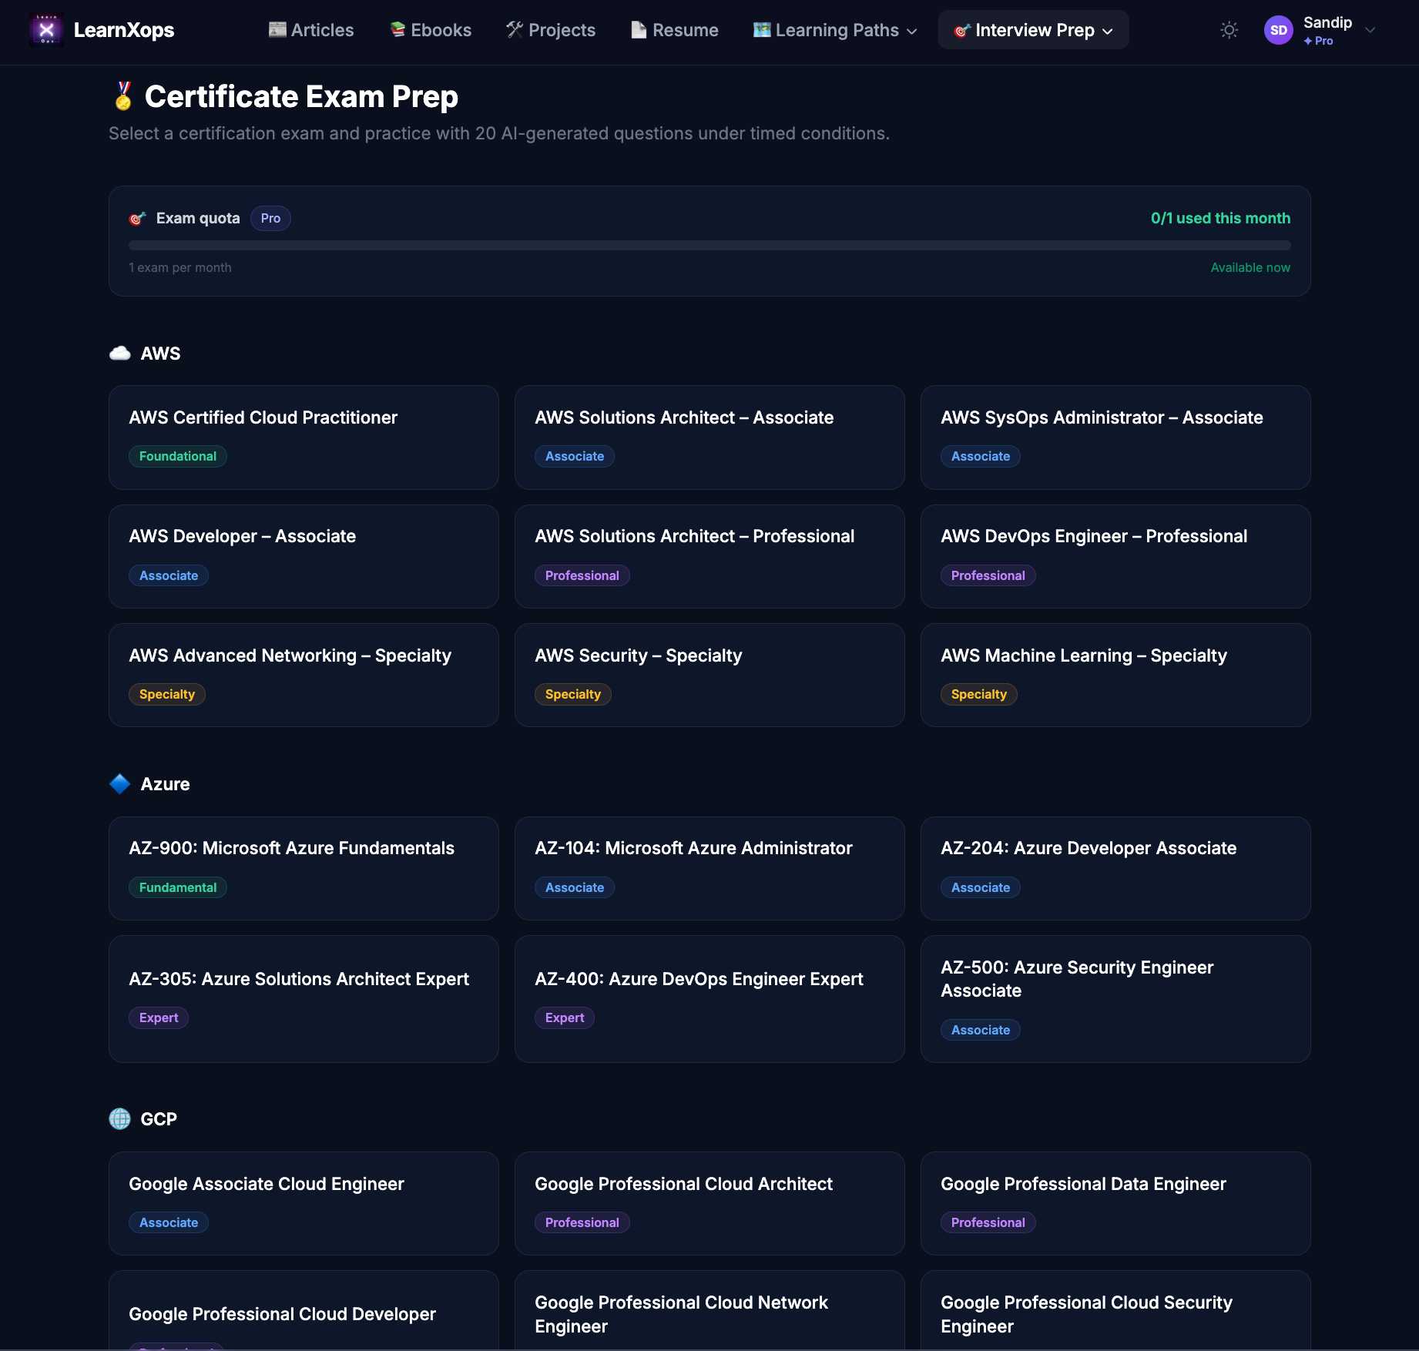The image size is (1419, 1351).
Task: Open the Resume page
Action: (675, 30)
